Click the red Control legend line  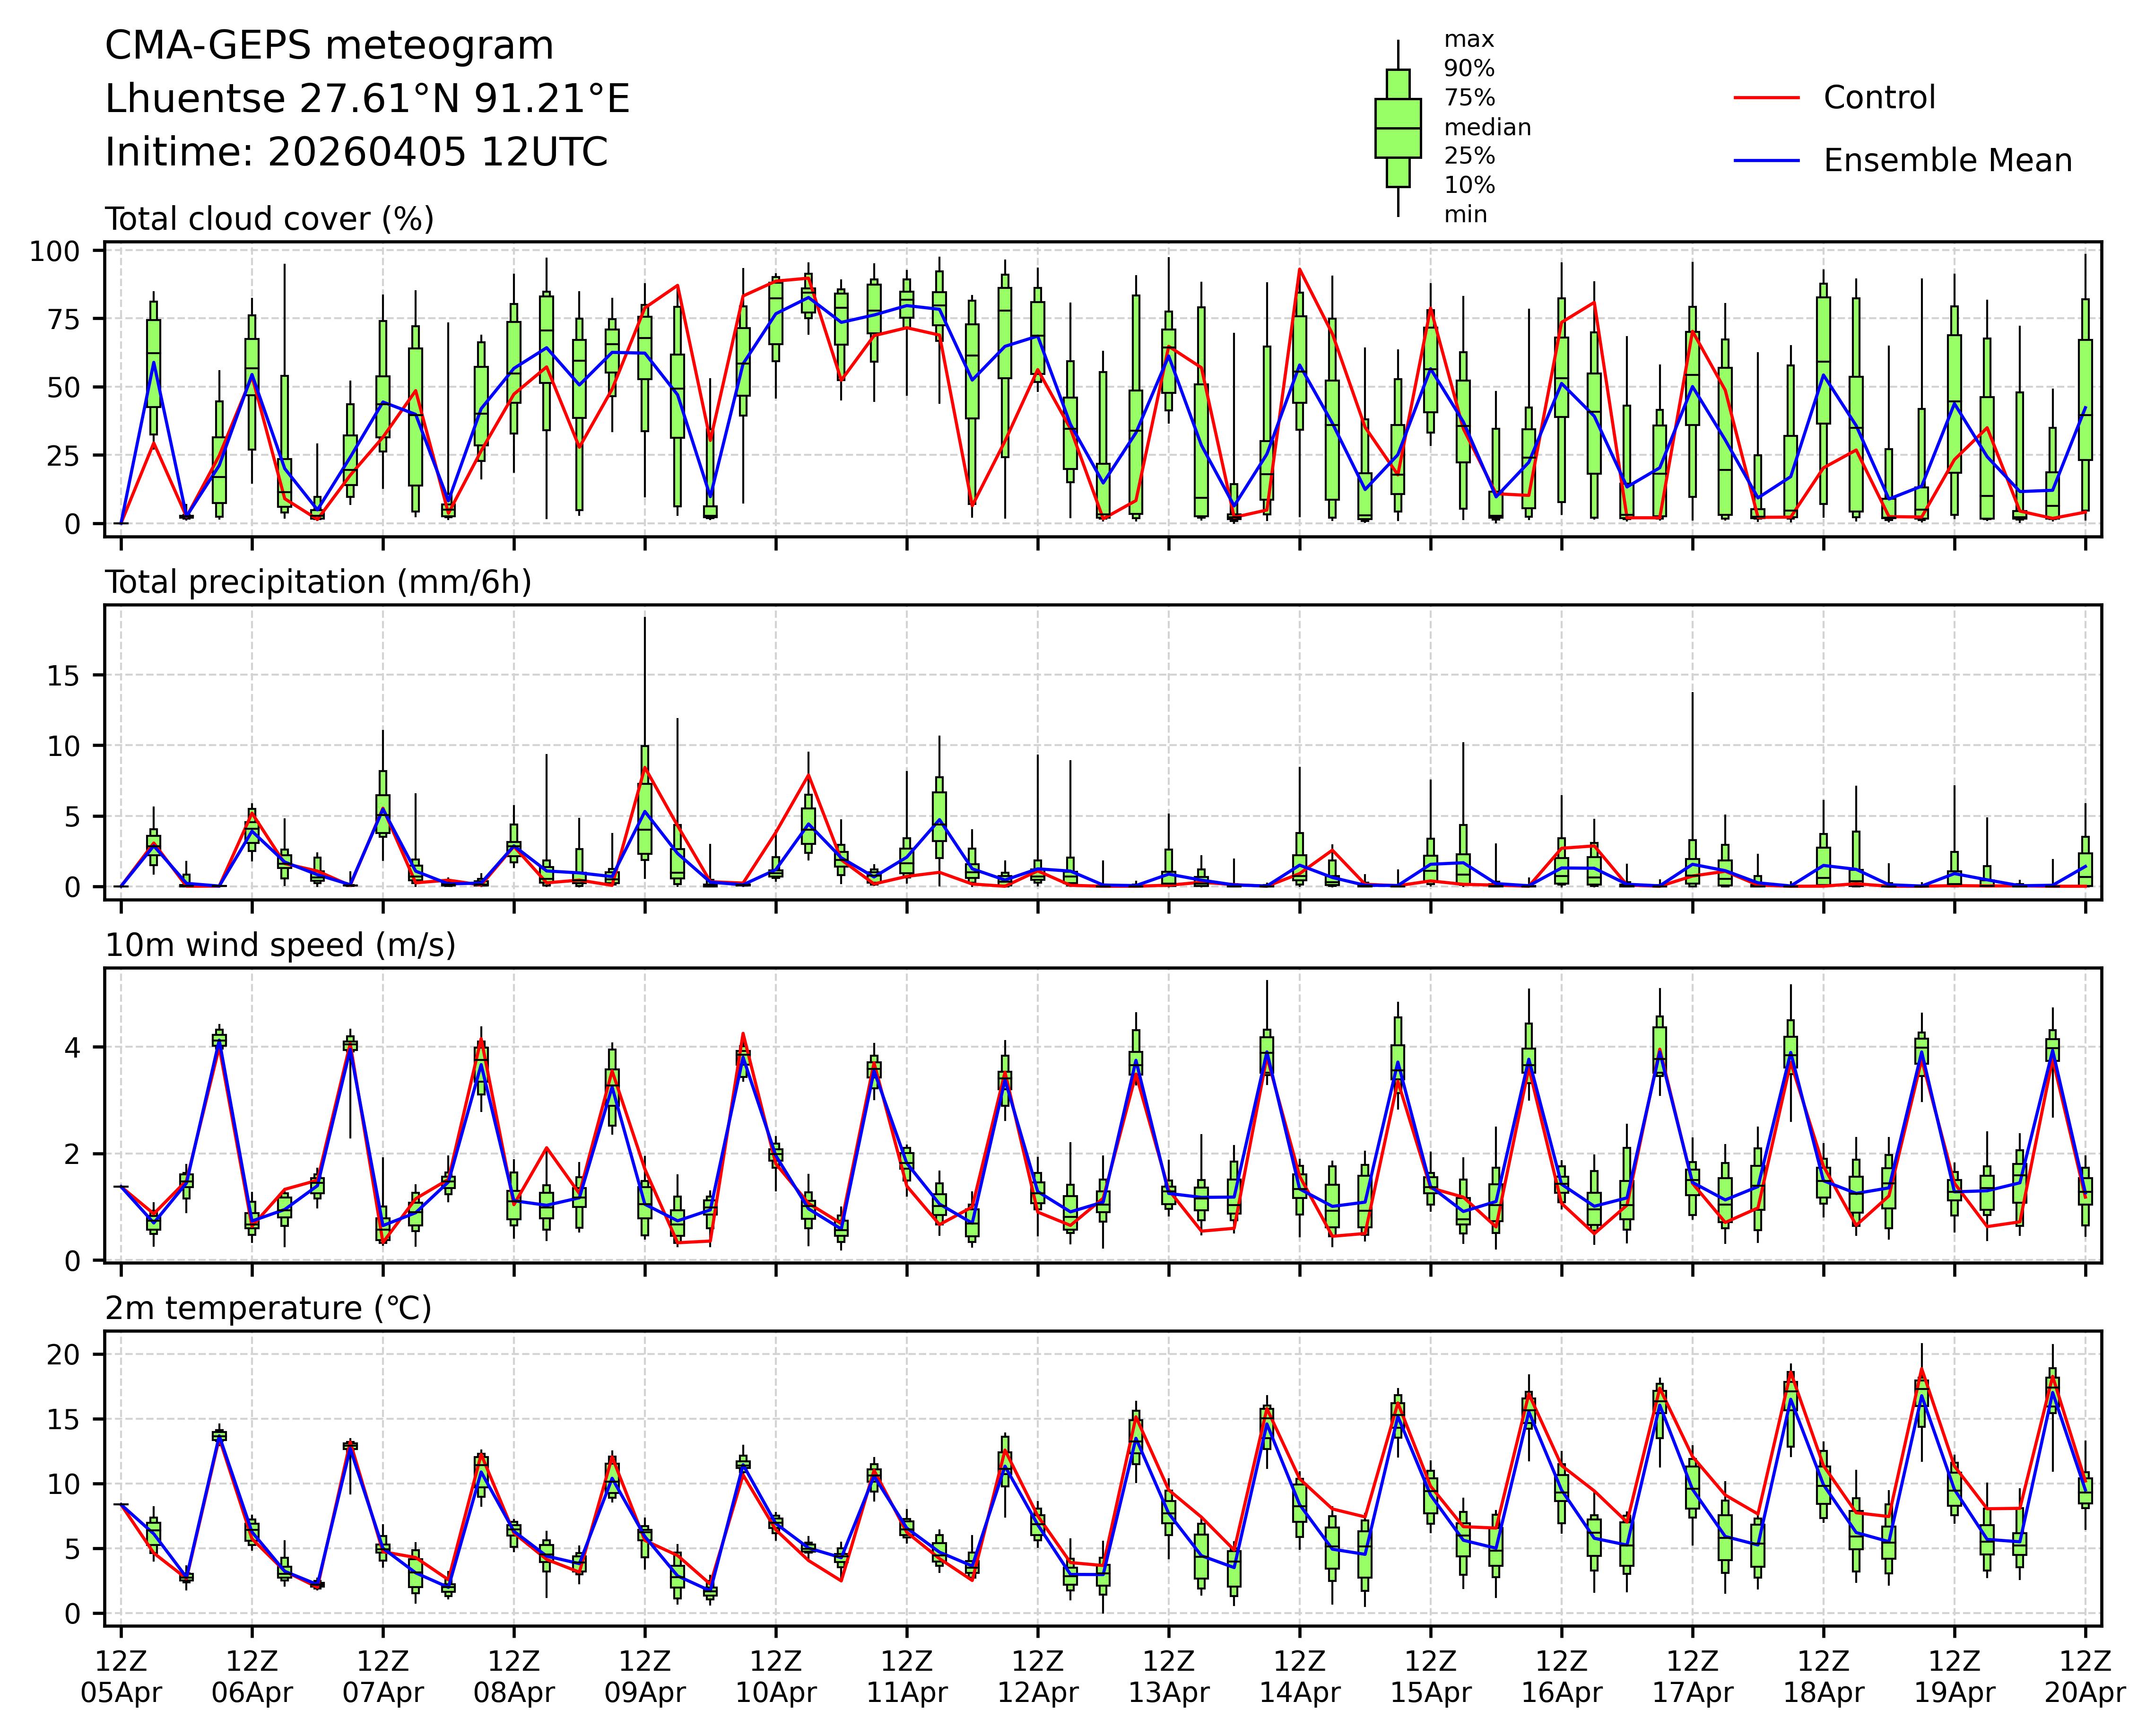(1766, 98)
